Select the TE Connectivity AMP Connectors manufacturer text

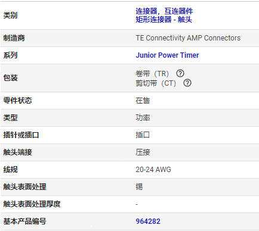(x=188, y=38)
